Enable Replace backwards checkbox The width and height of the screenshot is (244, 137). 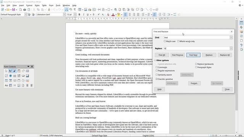[x=196, y=64]
